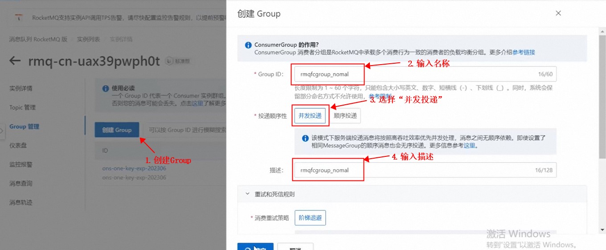Click the ID column header
Screen dimensions: 606x250
[105, 151]
